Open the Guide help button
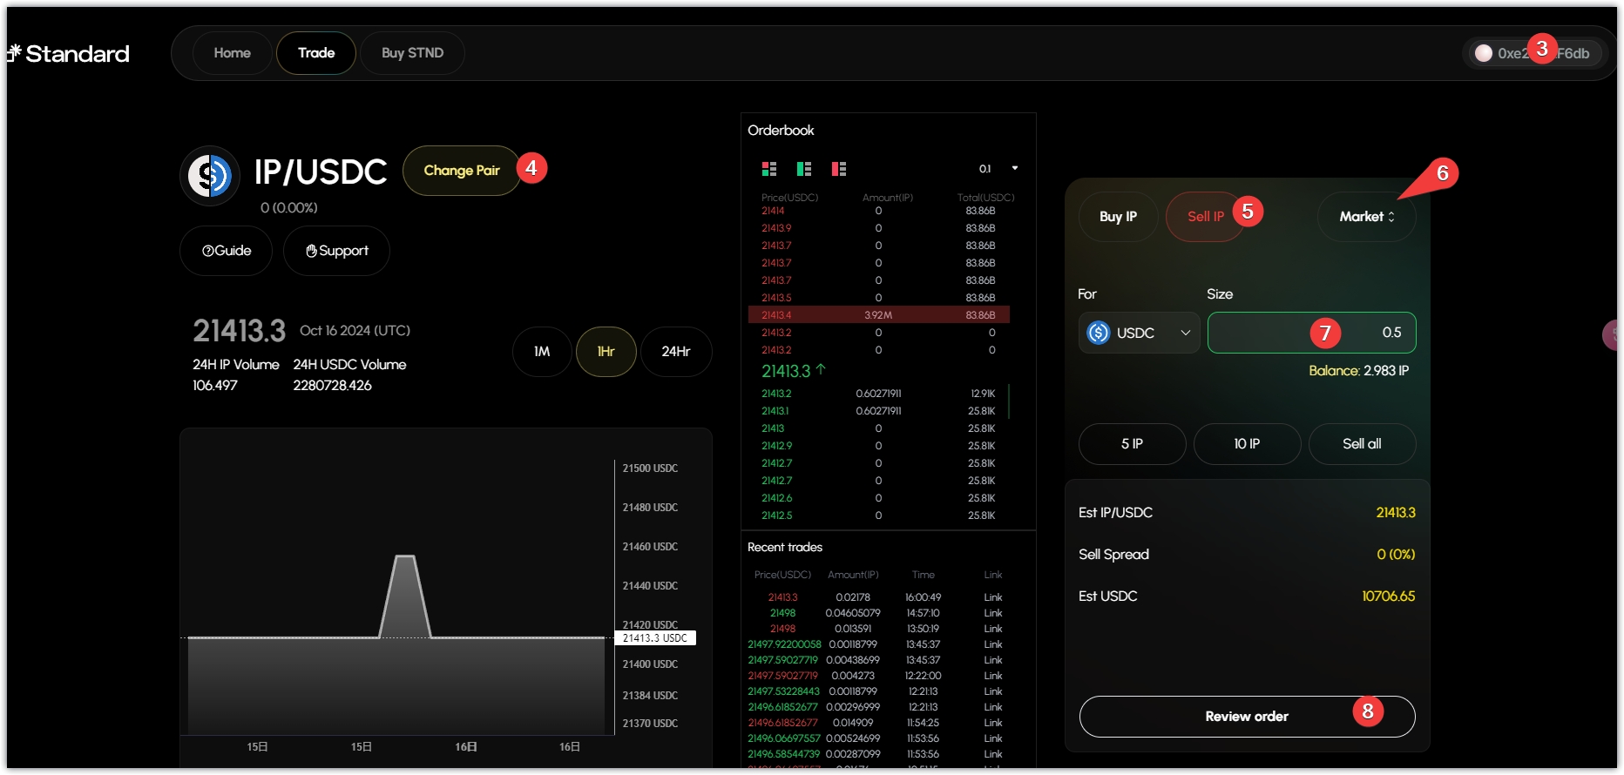The height and width of the screenshot is (775, 1624). [x=226, y=251]
